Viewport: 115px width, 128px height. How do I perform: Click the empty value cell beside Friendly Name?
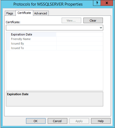(x=80, y=39)
